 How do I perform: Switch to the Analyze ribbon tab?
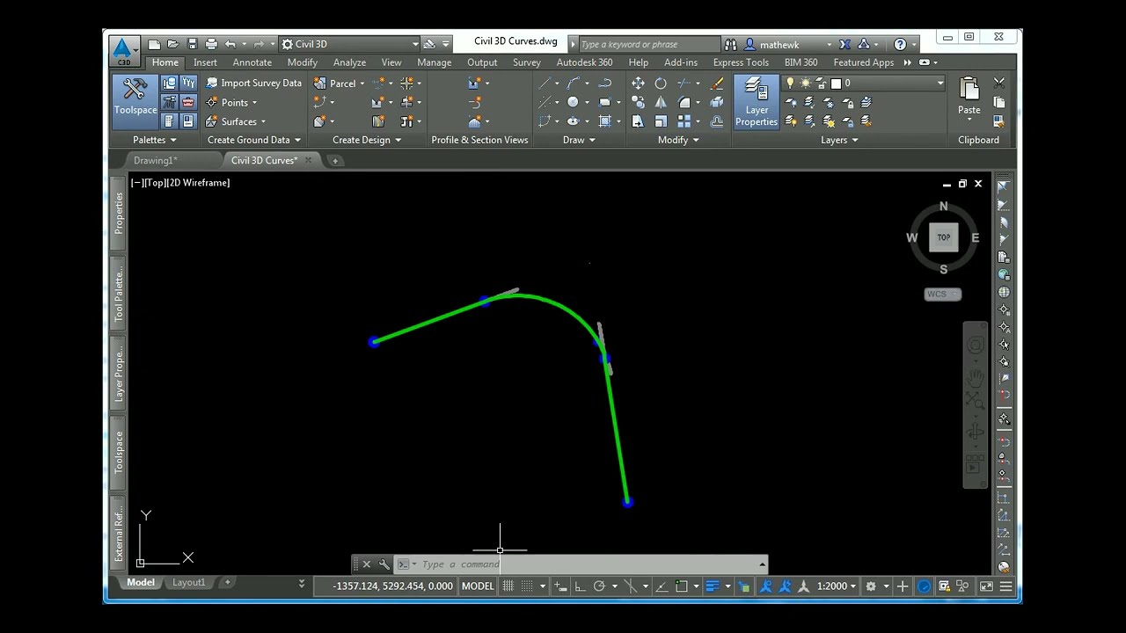point(349,62)
